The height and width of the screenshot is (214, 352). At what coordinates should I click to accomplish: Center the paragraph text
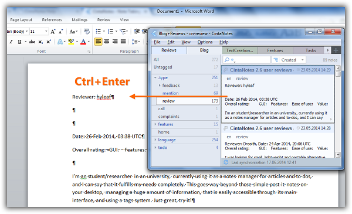click(107, 42)
